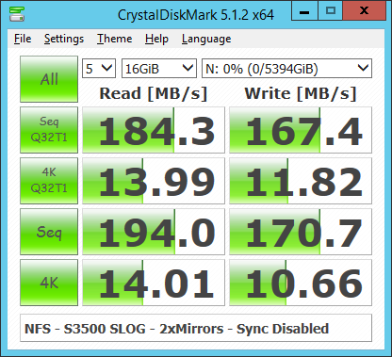This screenshot has width=392, height=357.
Task: Click the NFS S3500 SLOG comment field
Action: point(196,328)
